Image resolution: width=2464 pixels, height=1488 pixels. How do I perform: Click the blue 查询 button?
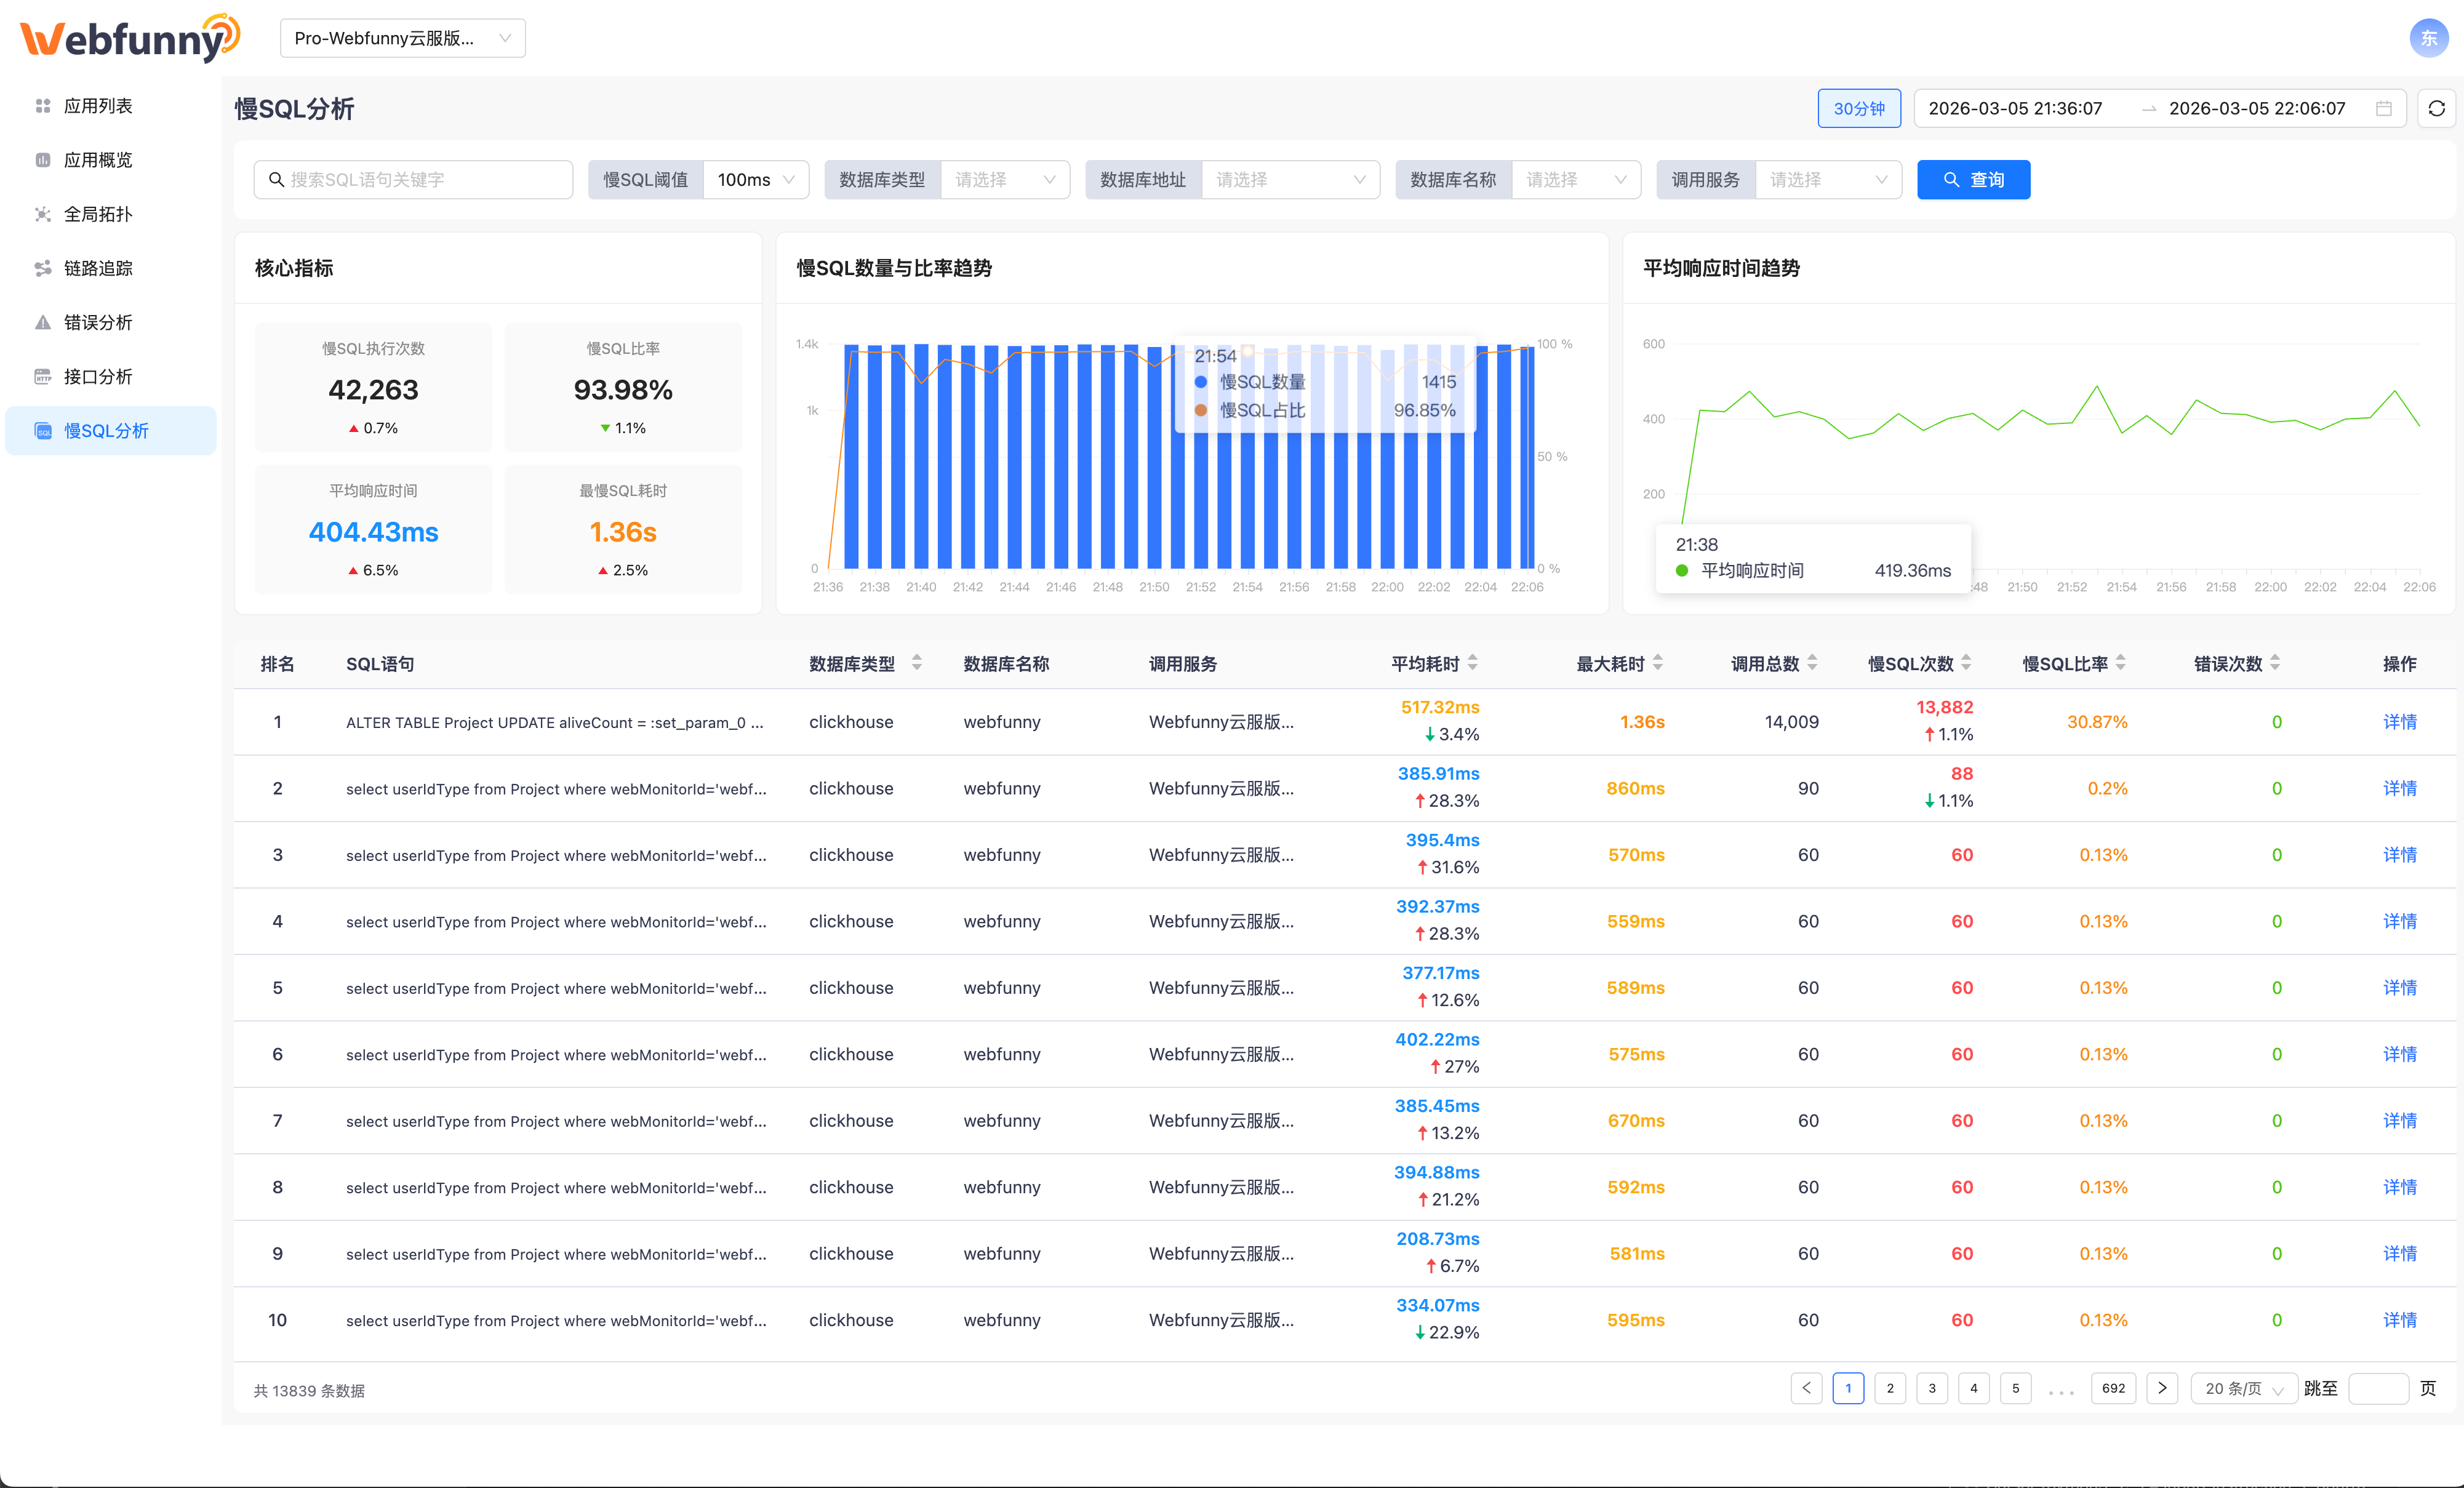[1973, 180]
